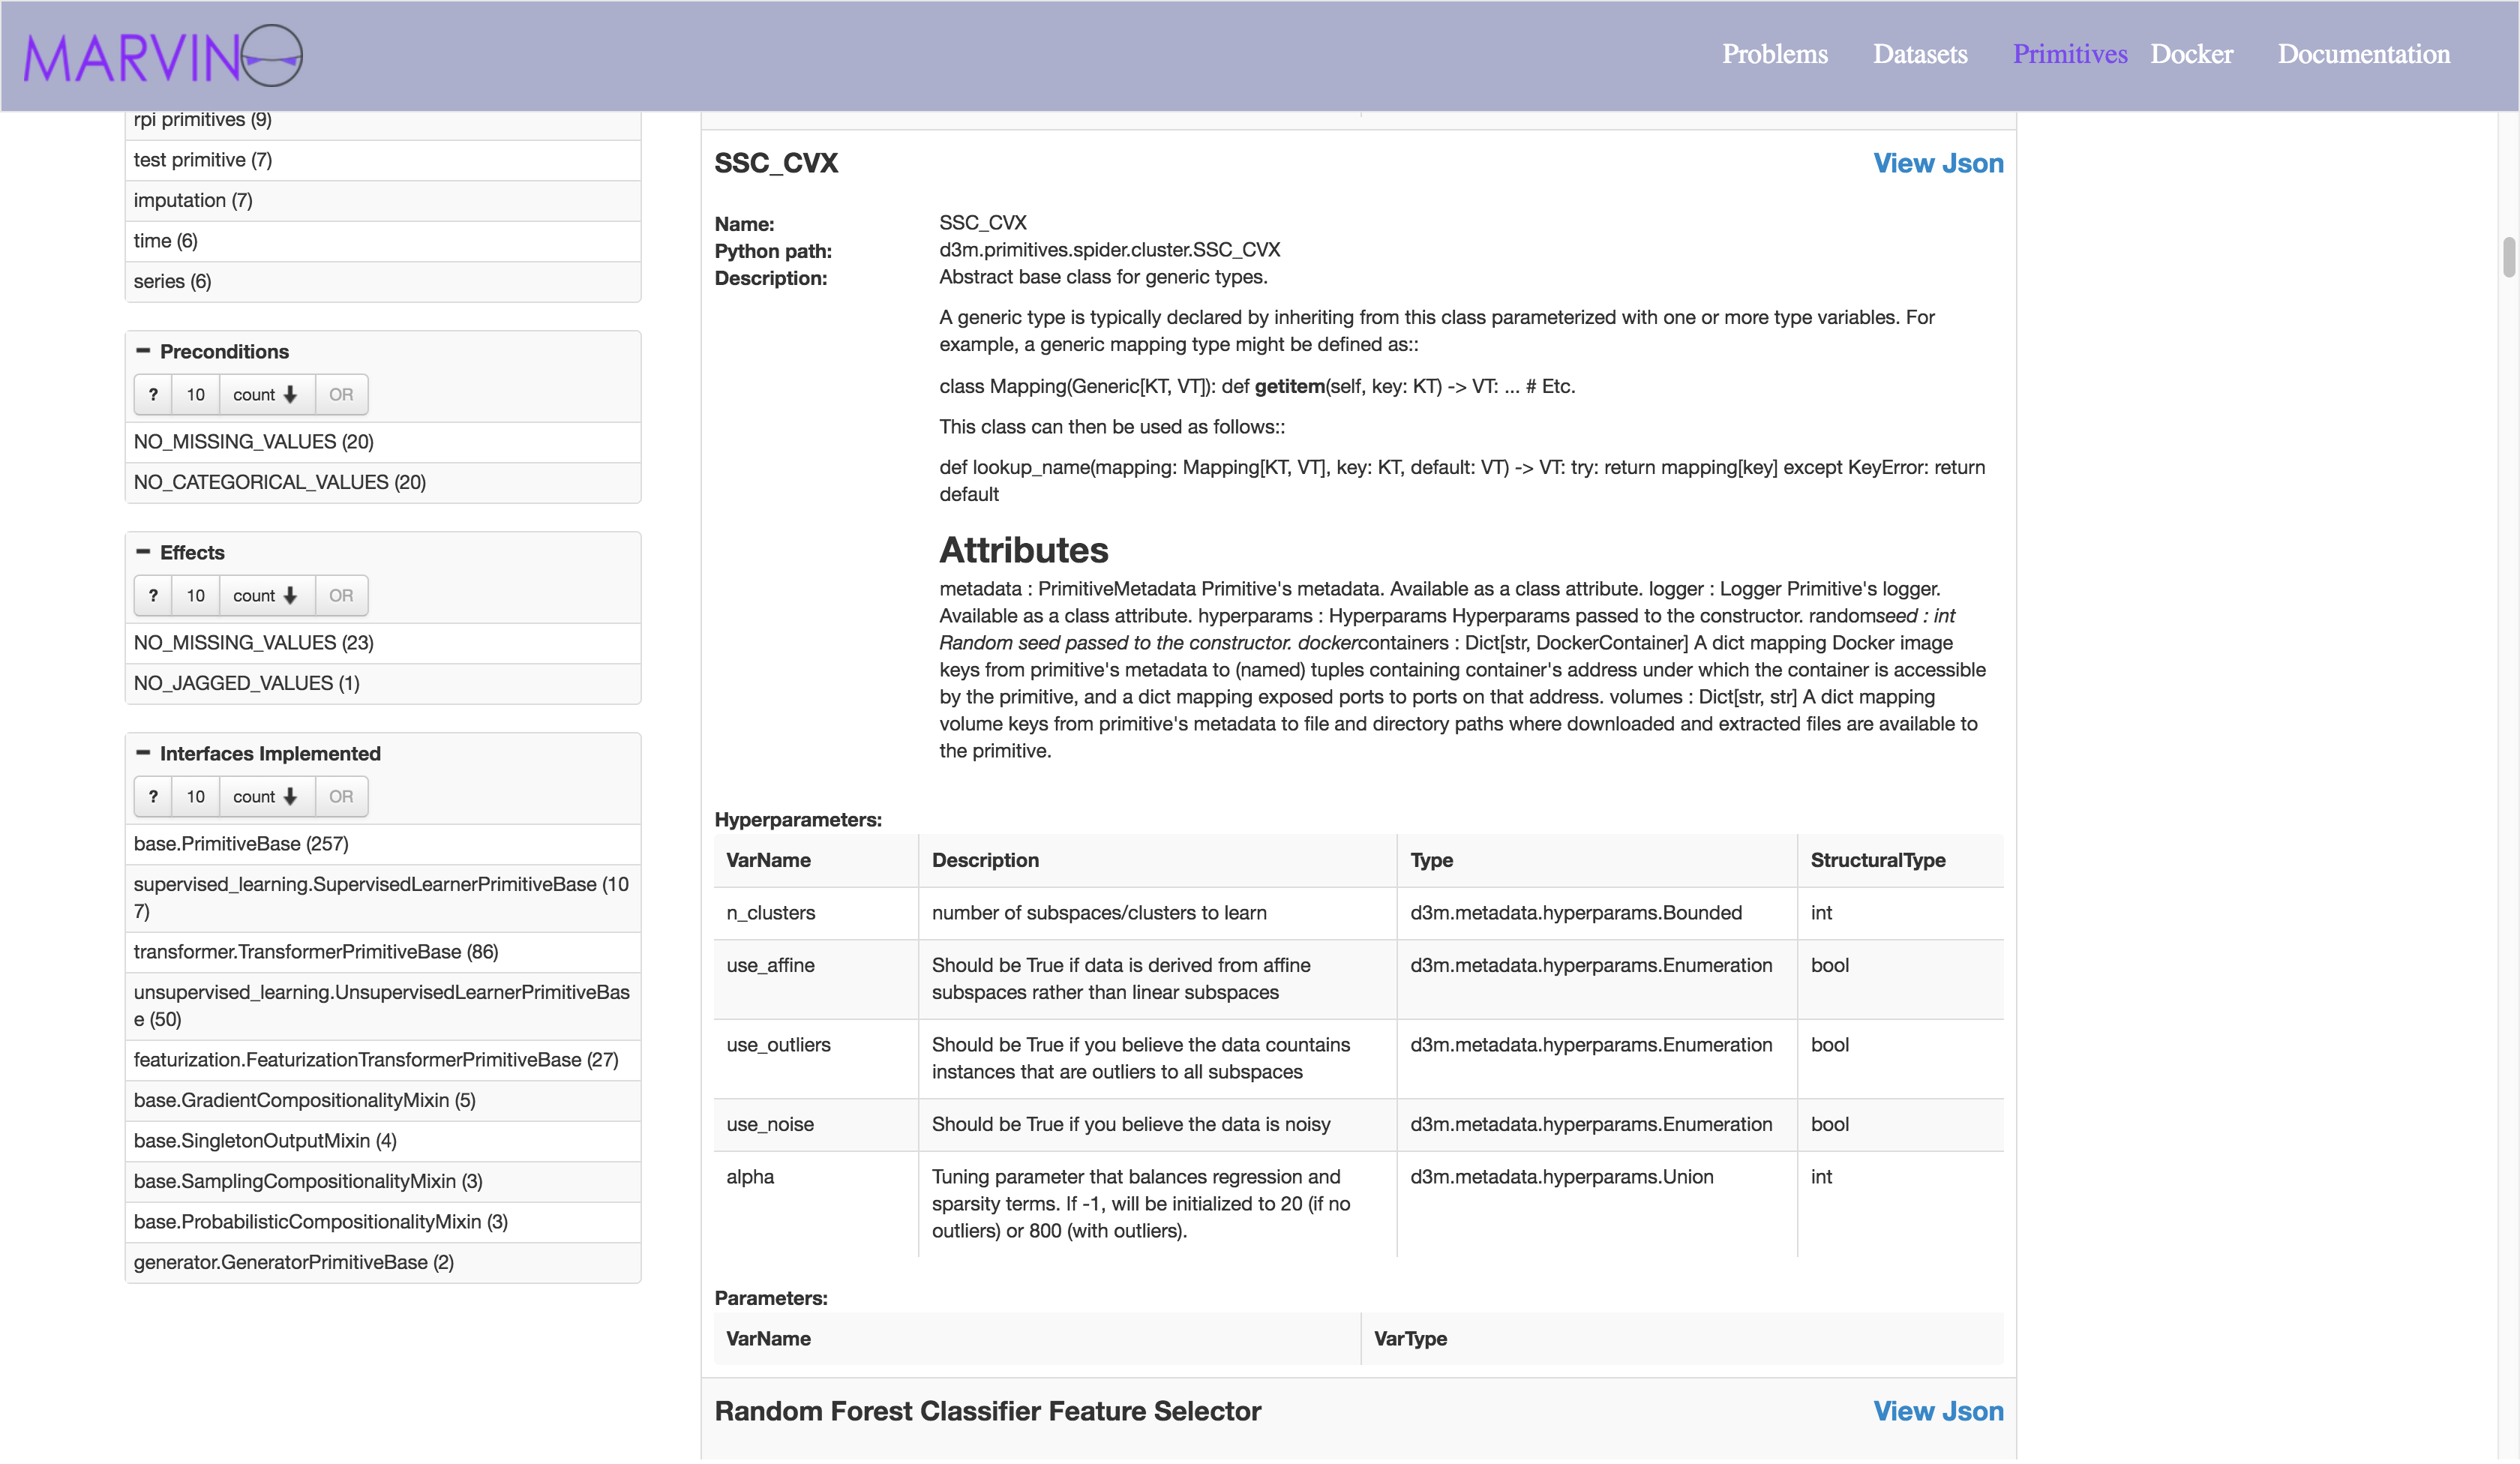Click the Preconditions question mark help button
Viewport: 2520px width, 1464px height.
click(x=153, y=395)
